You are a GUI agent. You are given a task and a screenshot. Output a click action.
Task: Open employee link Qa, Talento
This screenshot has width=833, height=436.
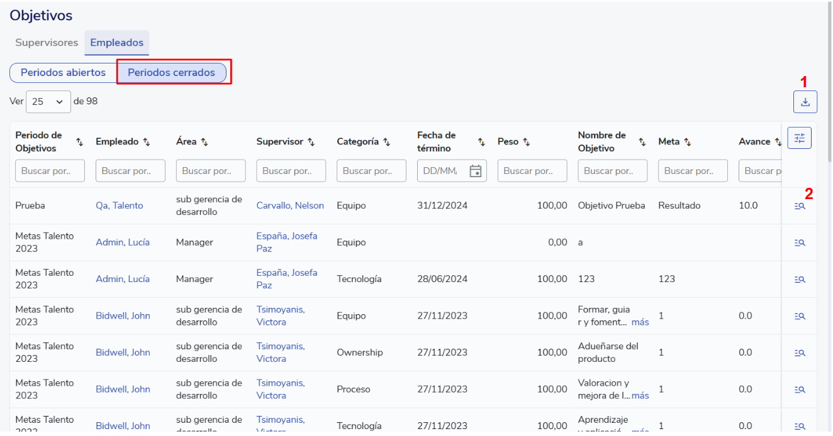(x=119, y=205)
